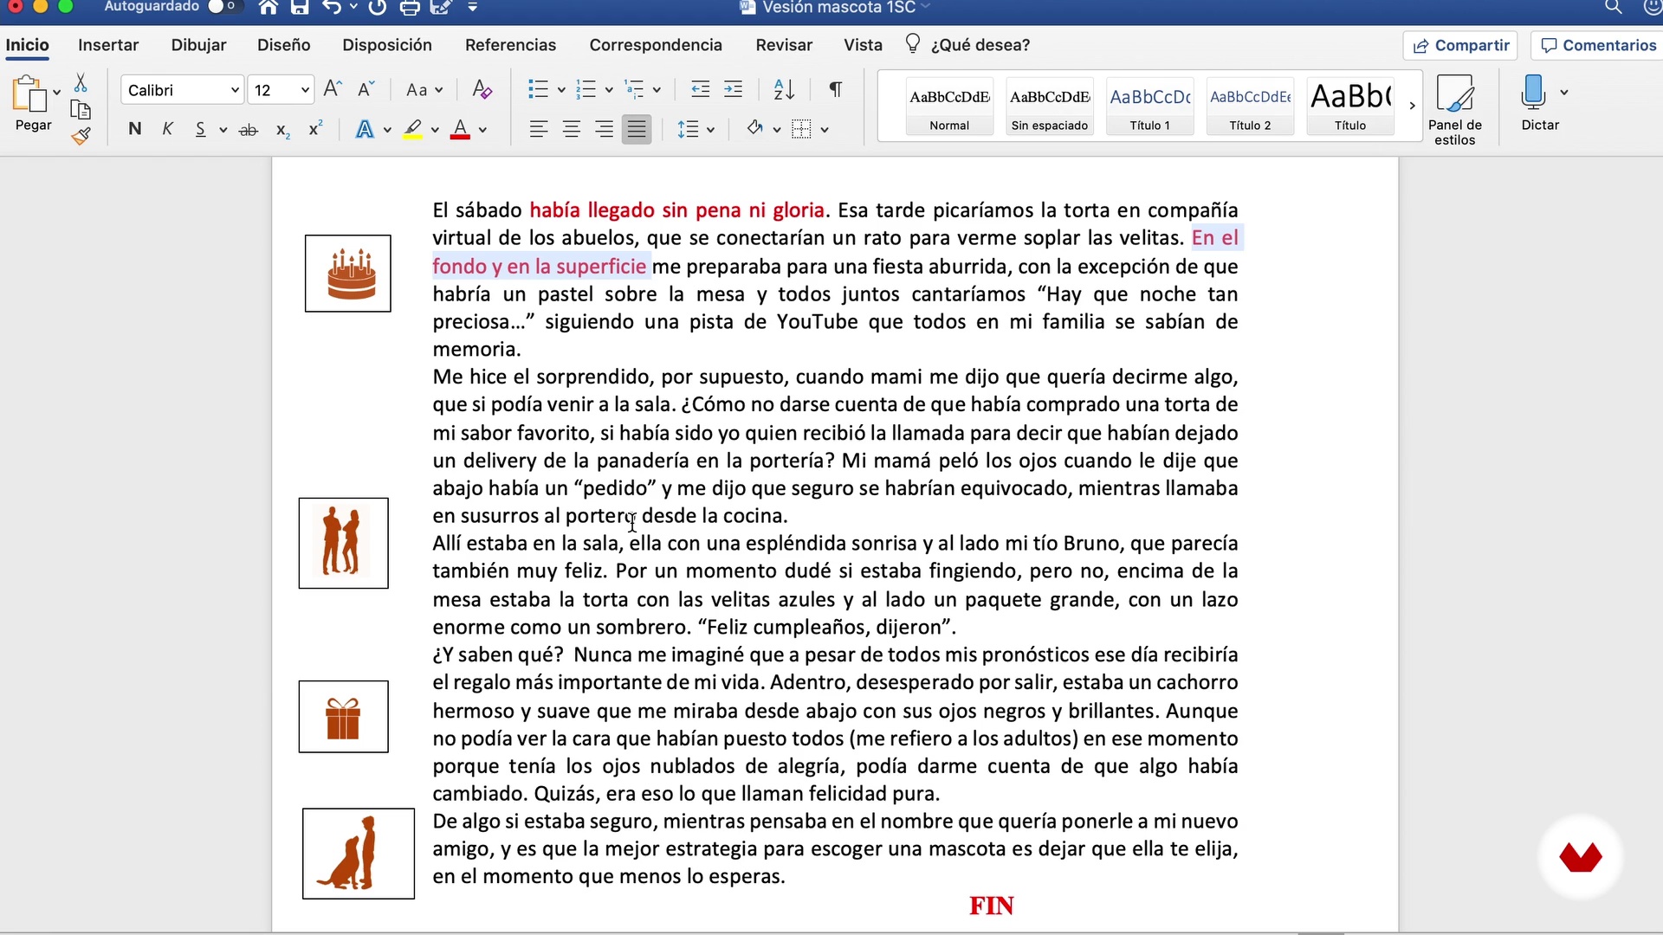Switch to the Dibujar tab

pos(198,45)
